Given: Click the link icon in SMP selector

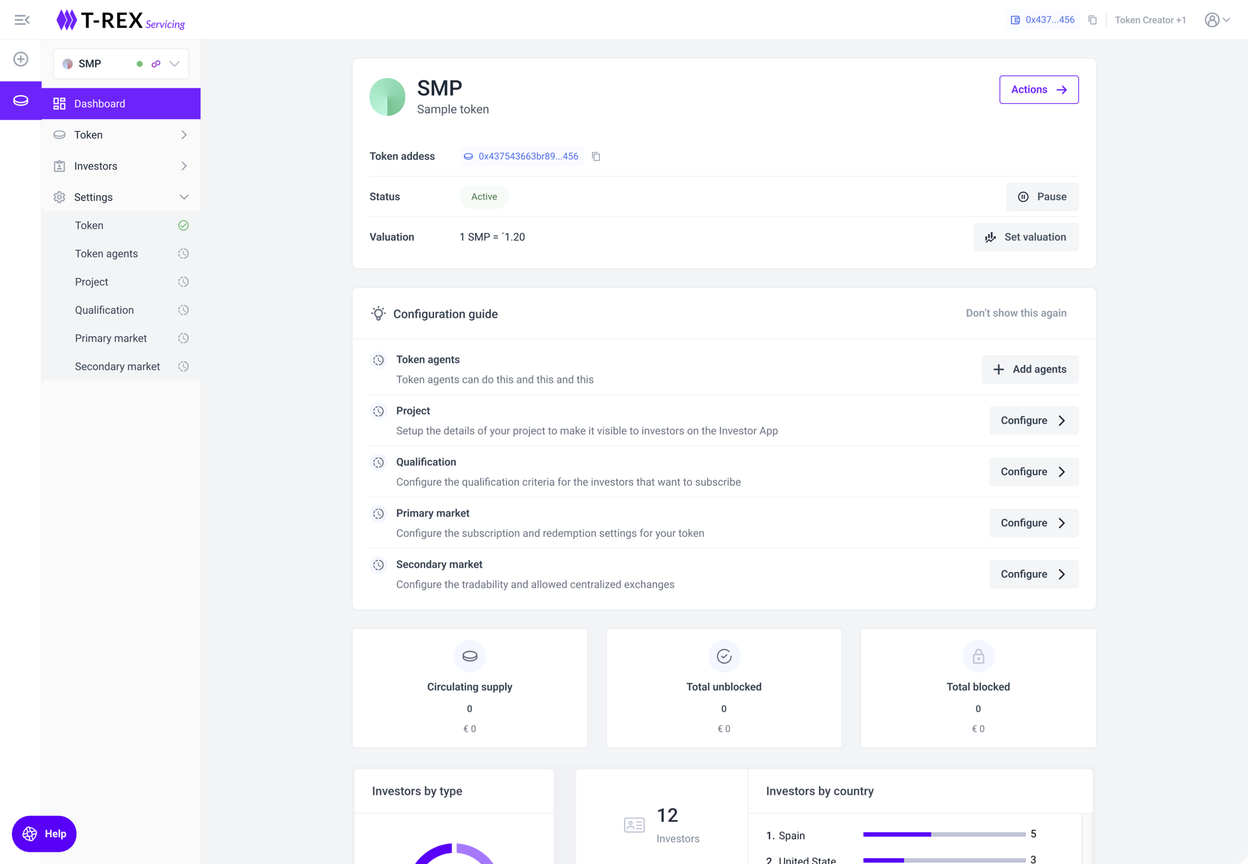Looking at the screenshot, I should 156,64.
